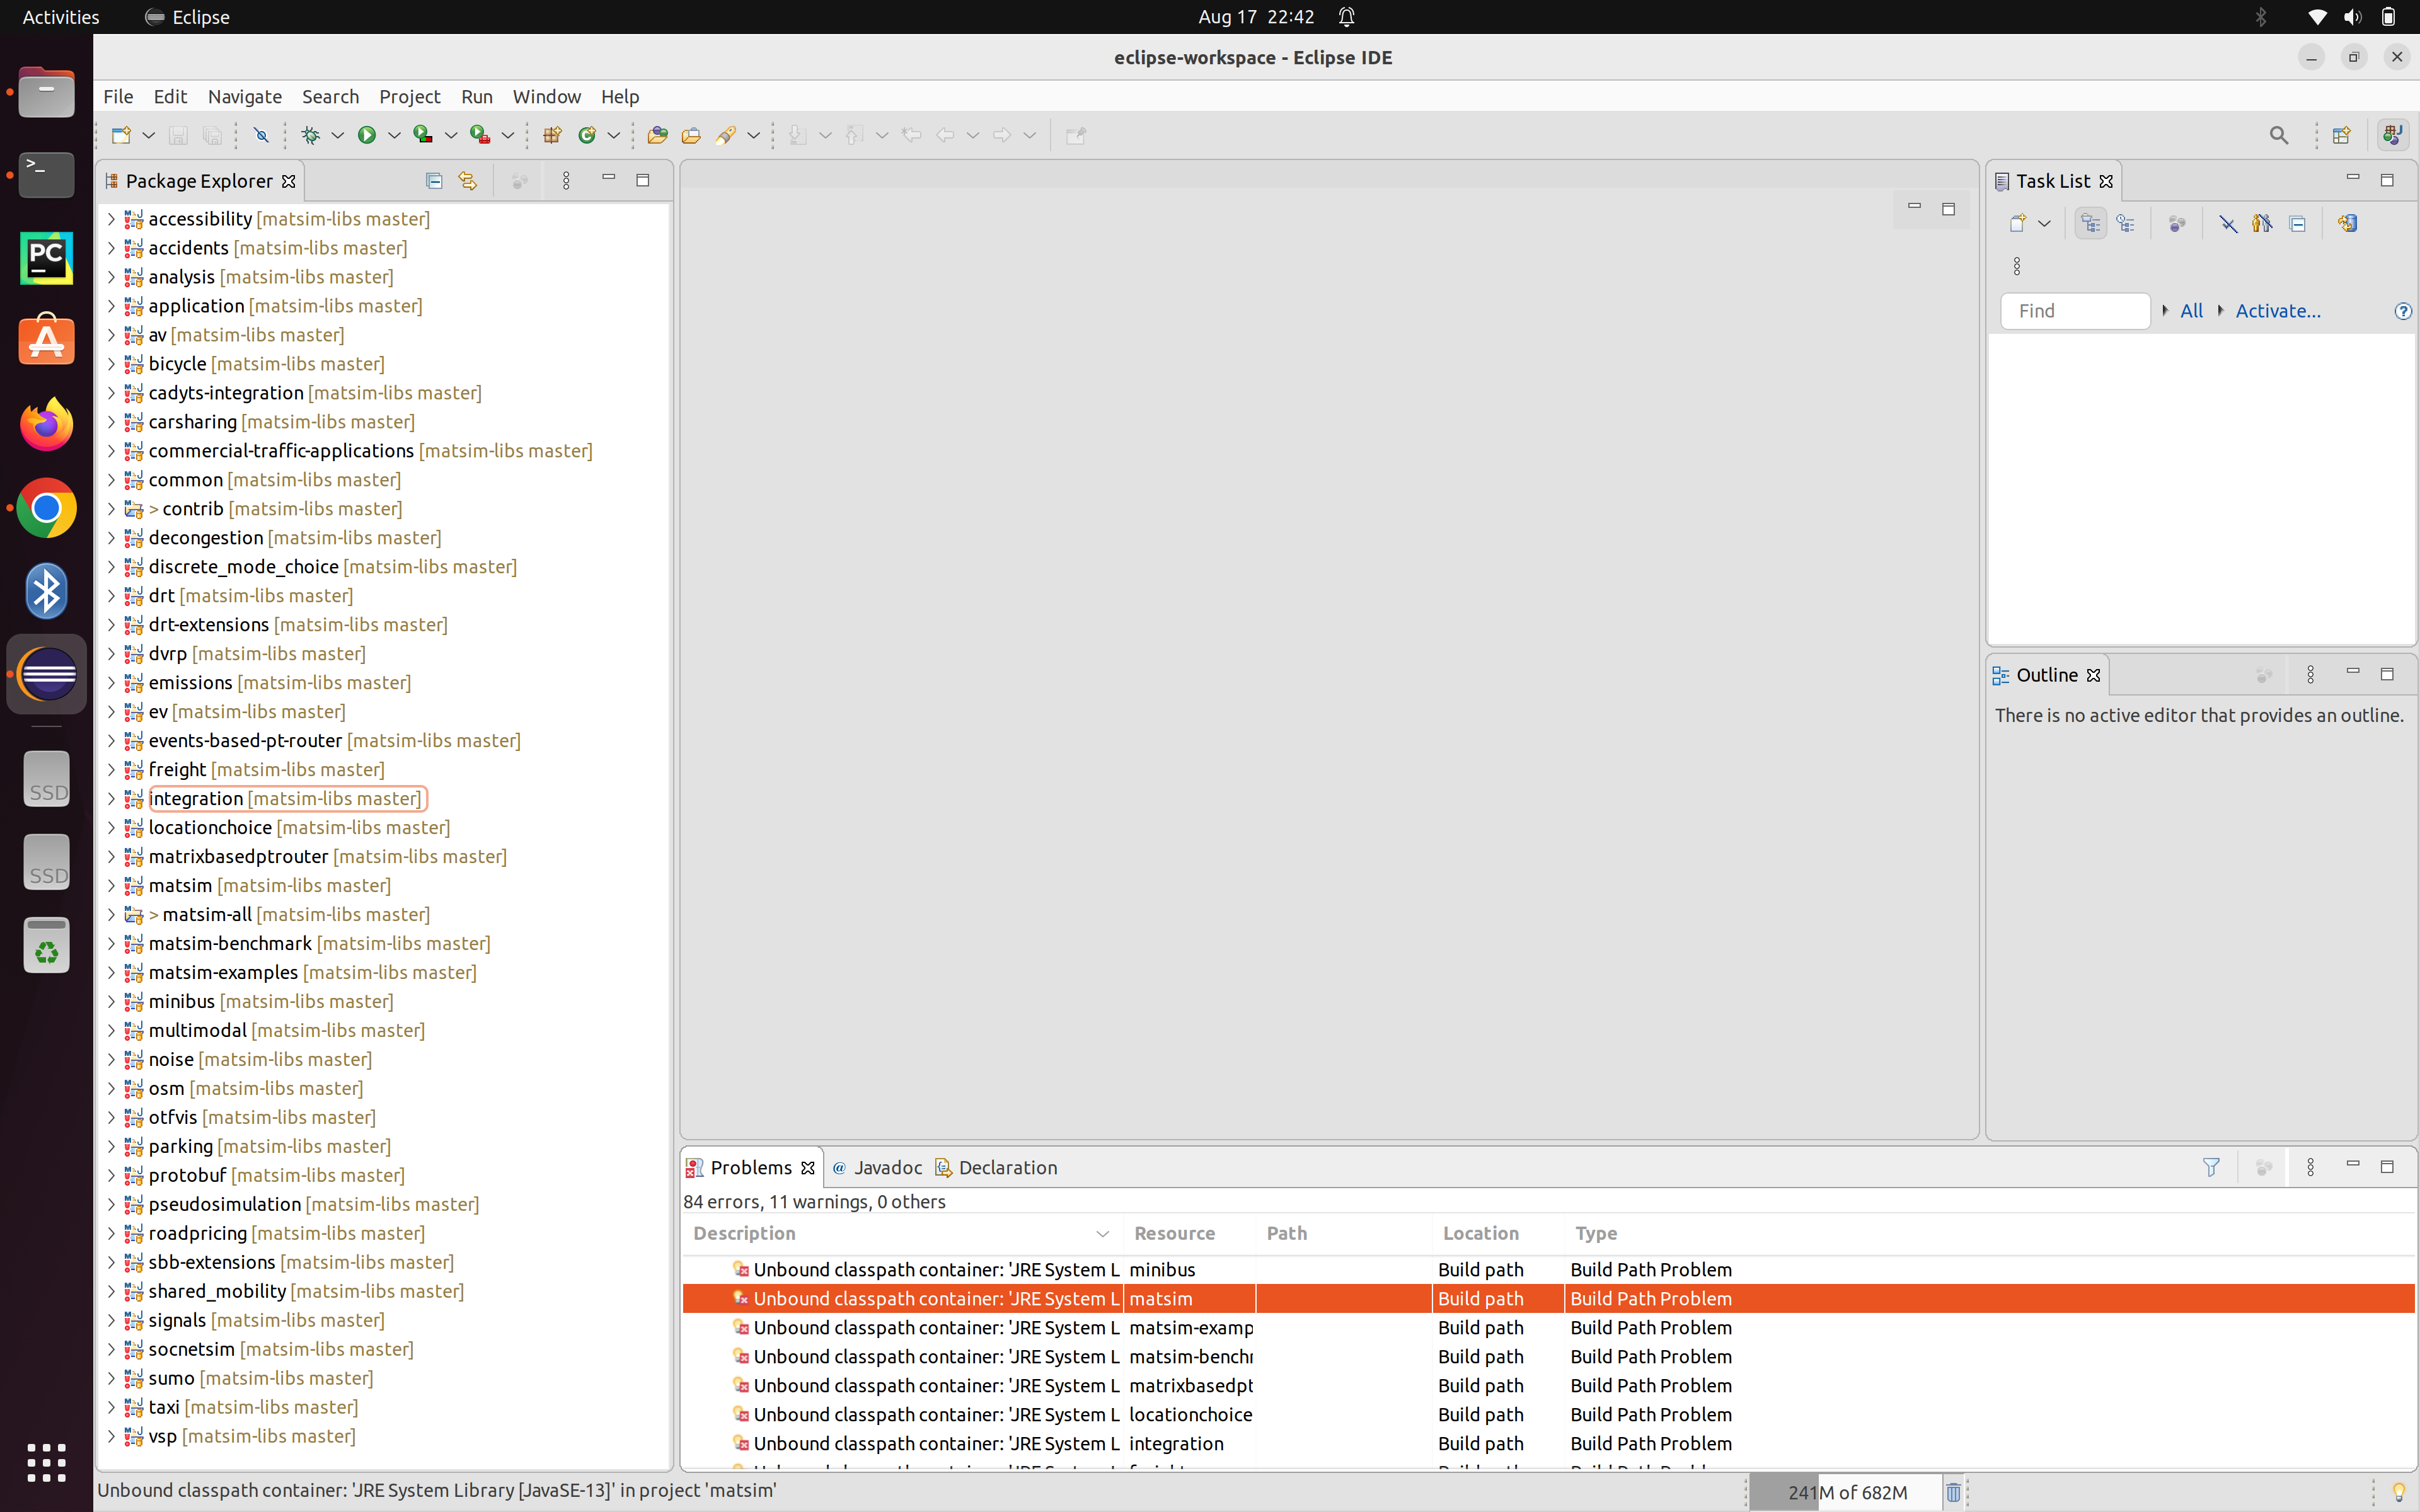The image size is (2420, 1512).
Task: Switch to the Javadoc tab
Action: point(887,1167)
